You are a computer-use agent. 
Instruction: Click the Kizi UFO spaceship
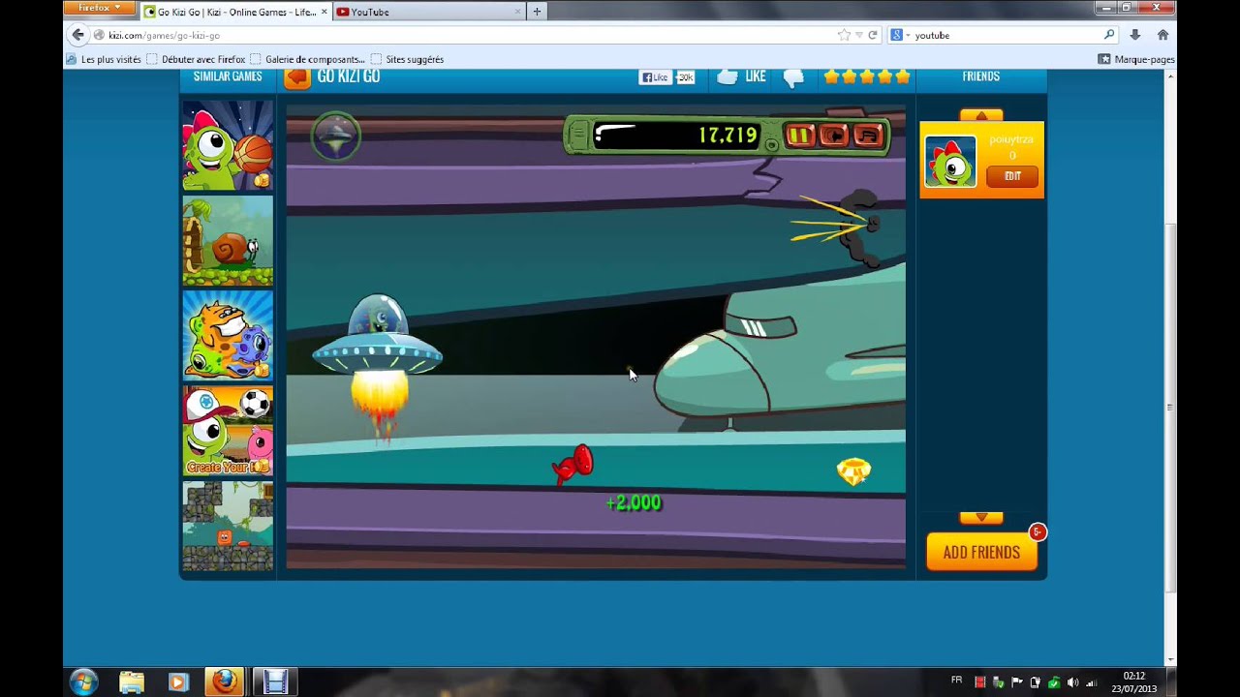coord(377,339)
